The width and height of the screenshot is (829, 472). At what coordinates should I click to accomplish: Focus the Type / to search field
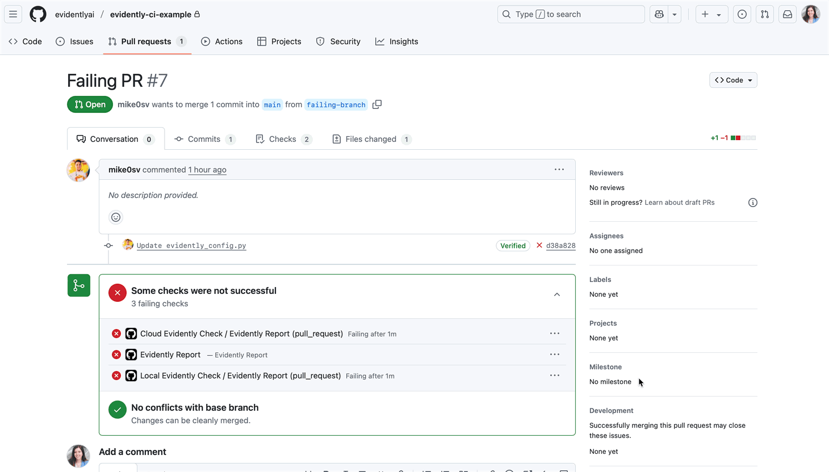click(571, 14)
